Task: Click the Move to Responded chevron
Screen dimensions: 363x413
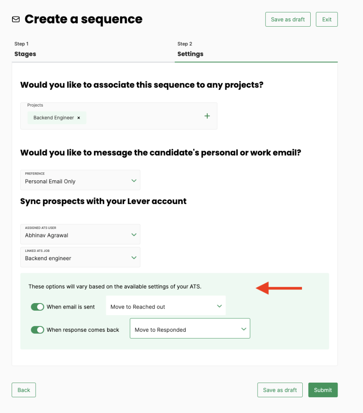Action: (x=244, y=329)
